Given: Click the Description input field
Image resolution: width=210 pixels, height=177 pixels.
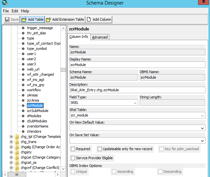Looking at the screenshot, I should point(138,90).
